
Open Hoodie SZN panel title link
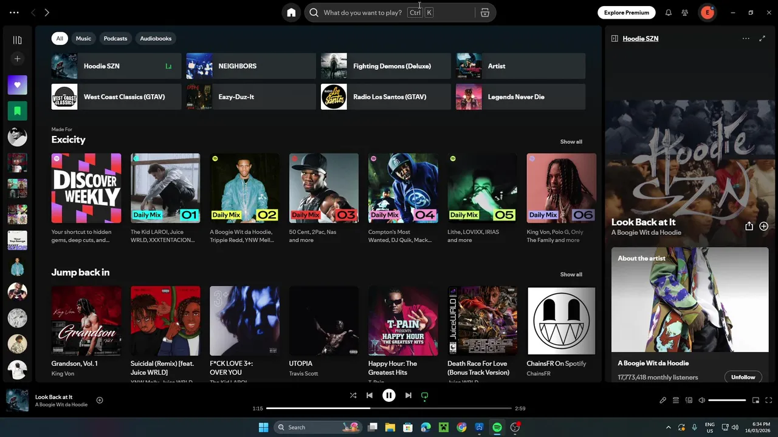coord(640,38)
